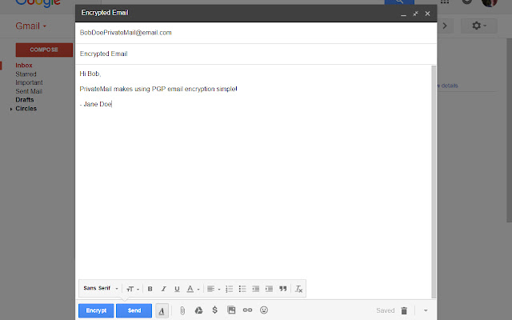Toggle bold formatting
This screenshot has height=320, width=512.
150,289
